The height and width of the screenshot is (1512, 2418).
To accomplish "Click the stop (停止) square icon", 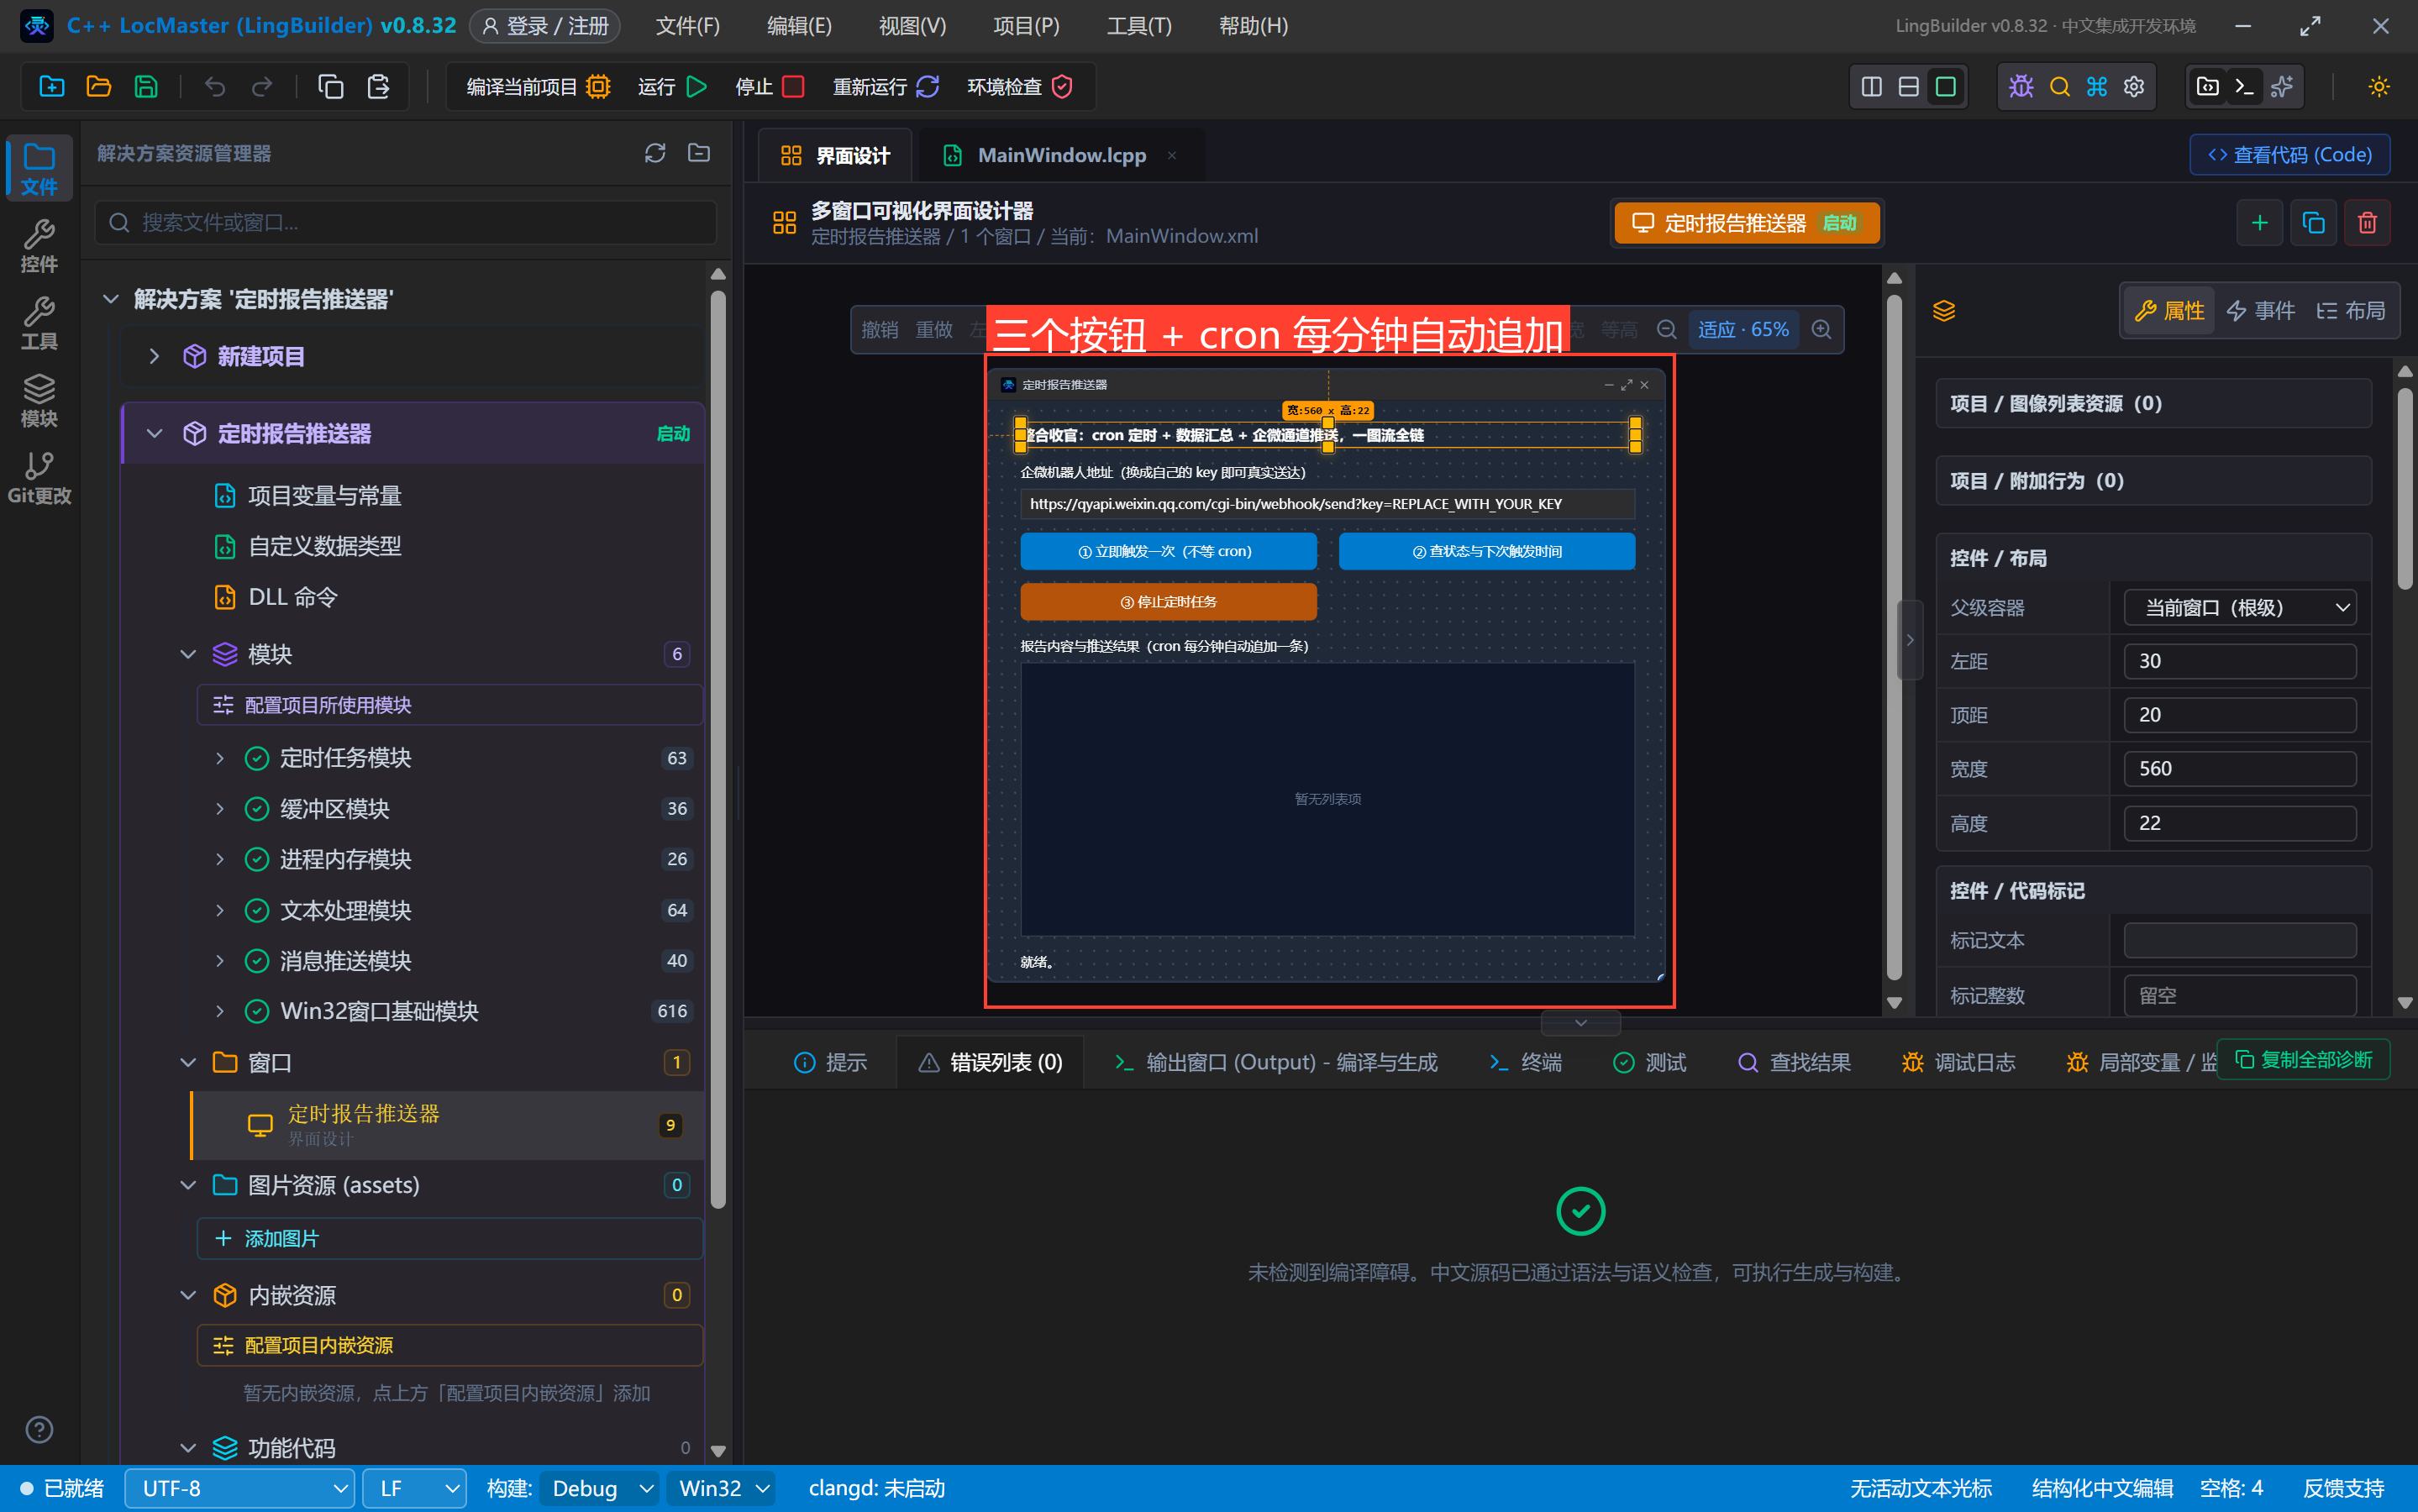I will pos(793,87).
